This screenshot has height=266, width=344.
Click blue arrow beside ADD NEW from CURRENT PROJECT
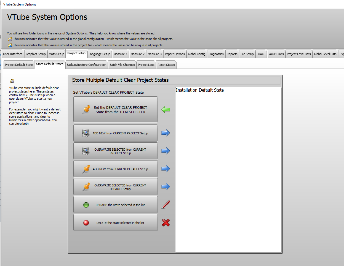coord(166,133)
